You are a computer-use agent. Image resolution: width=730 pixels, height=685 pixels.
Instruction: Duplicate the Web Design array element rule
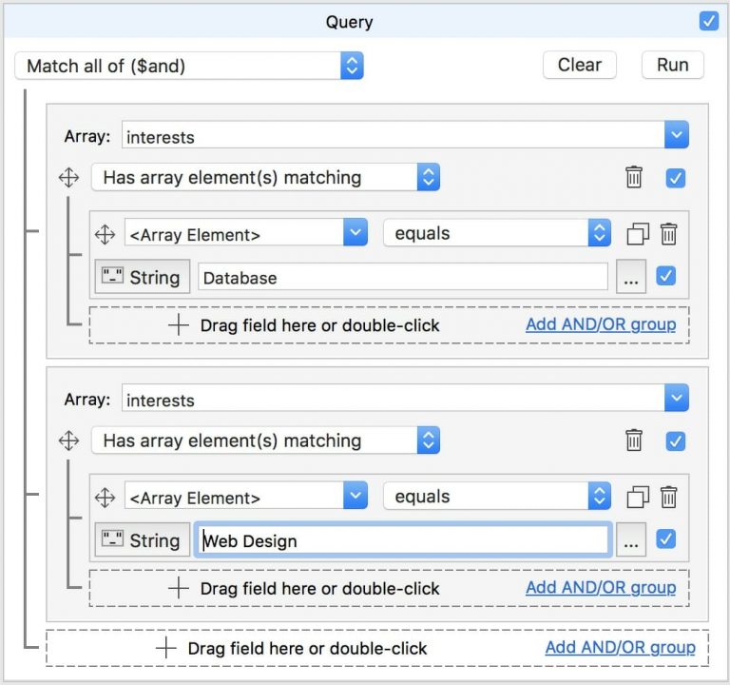point(638,497)
